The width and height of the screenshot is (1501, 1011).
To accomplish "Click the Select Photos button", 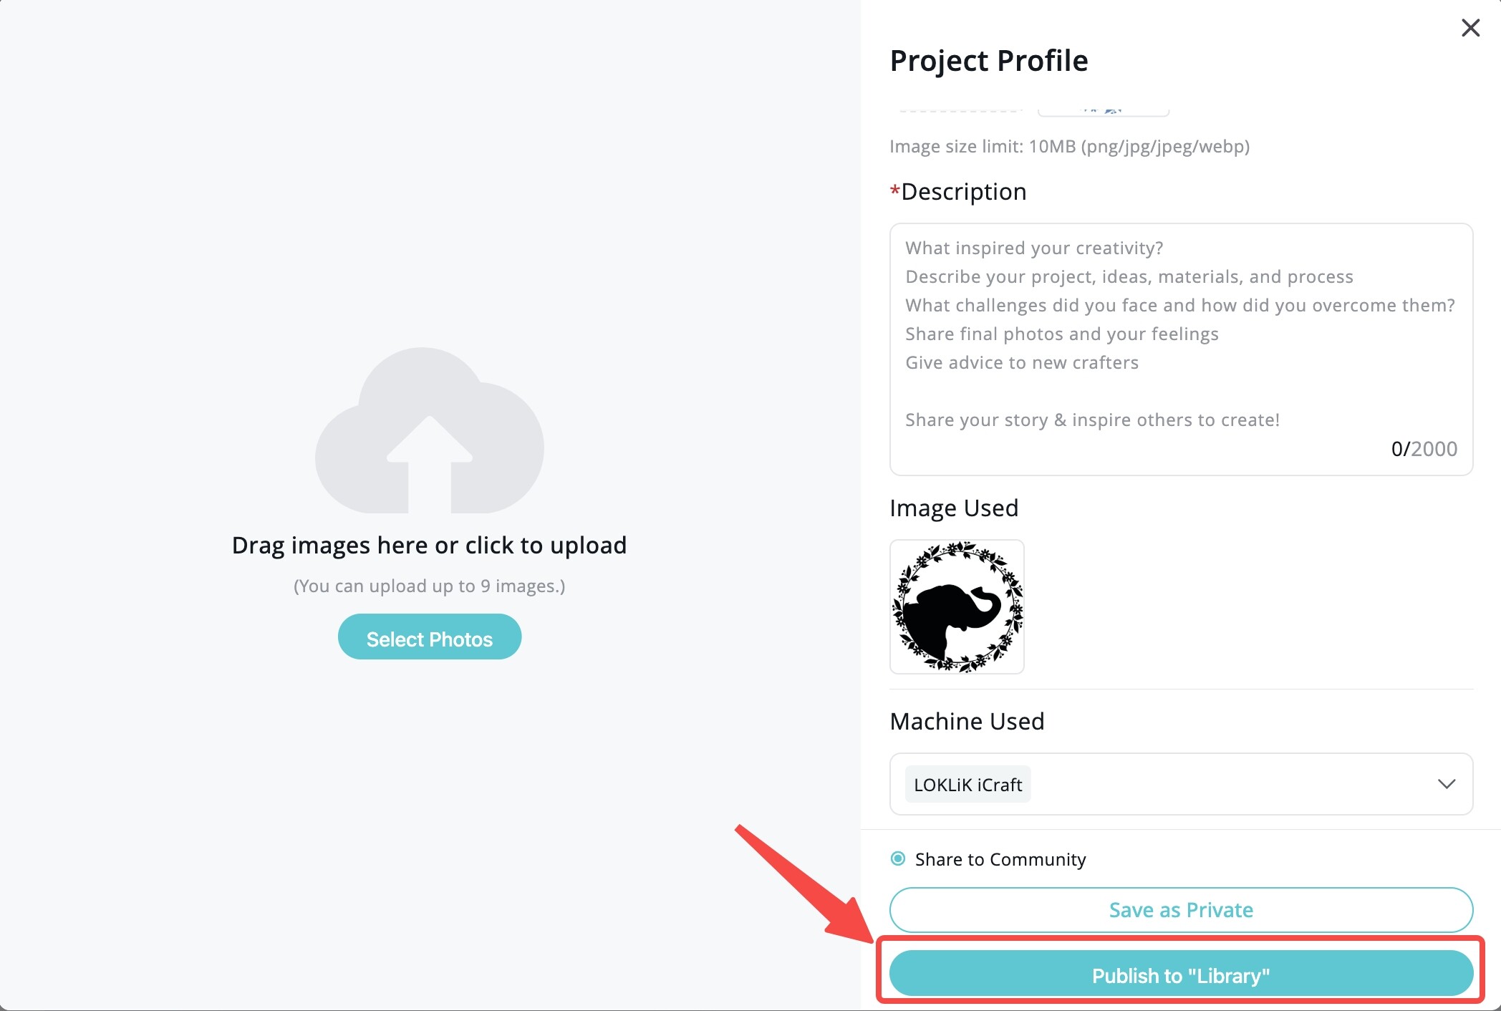I will point(430,637).
